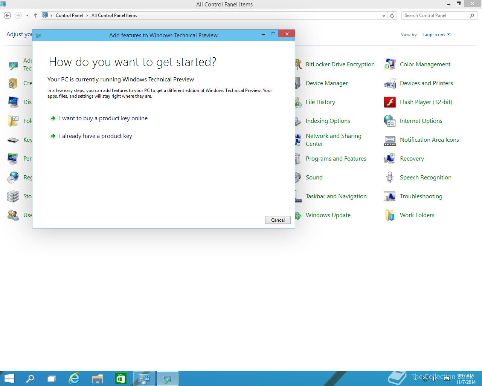Screen dimensions: 482x386
Task: Switch to Control Panel taskbar button
Action: pyautogui.click(x=144, y=378)
